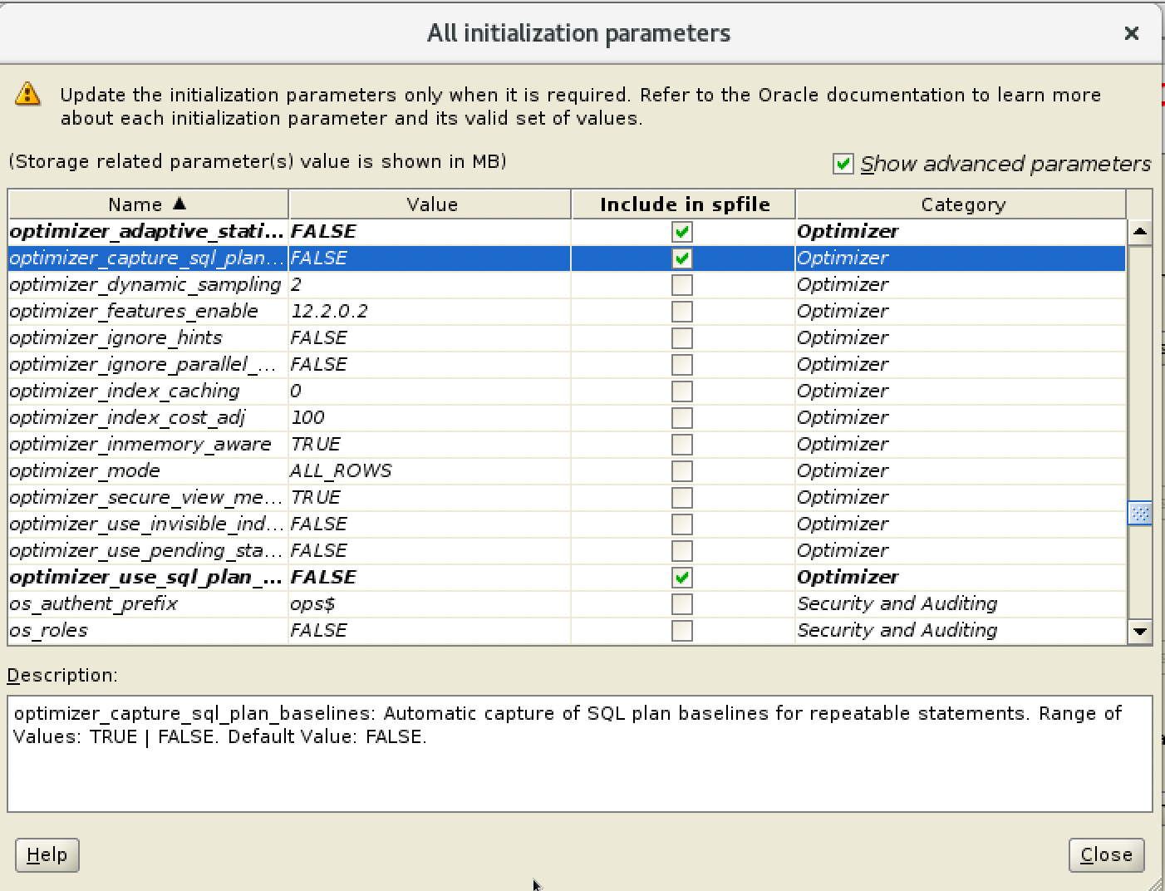Click inside the Description text area

click(x=579, y=754)
